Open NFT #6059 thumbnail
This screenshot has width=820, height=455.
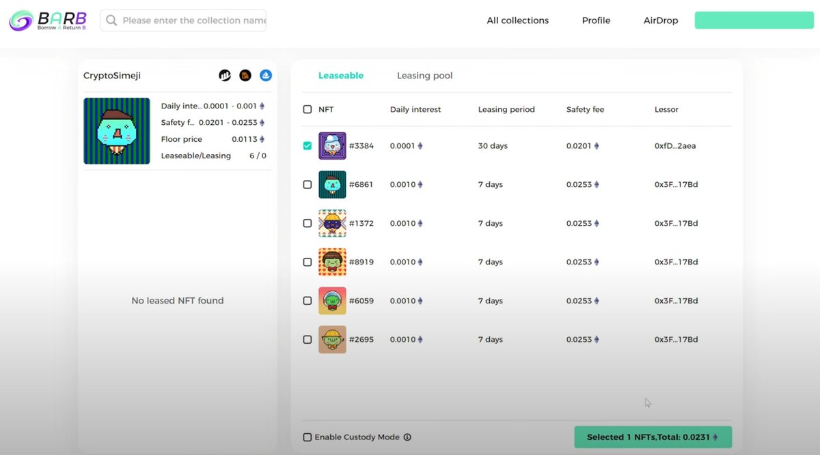coord(332,301)
